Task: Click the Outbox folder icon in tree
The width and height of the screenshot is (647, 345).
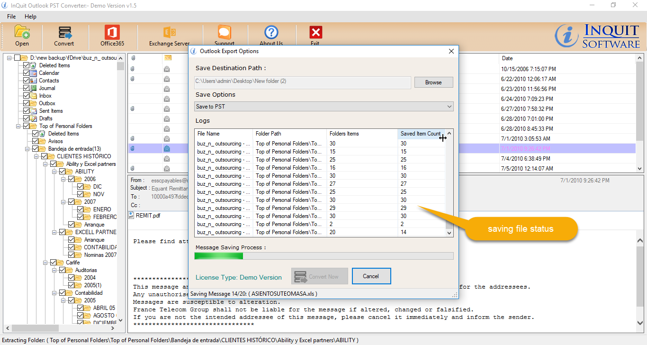Action: point(33,103)
